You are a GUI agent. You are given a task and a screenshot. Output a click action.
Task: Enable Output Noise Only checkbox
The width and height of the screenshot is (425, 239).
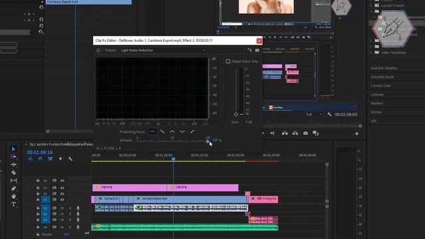point(228,62)
